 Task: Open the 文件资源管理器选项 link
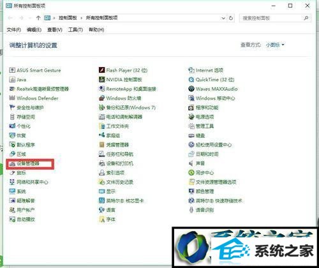(x=216, y=182)
